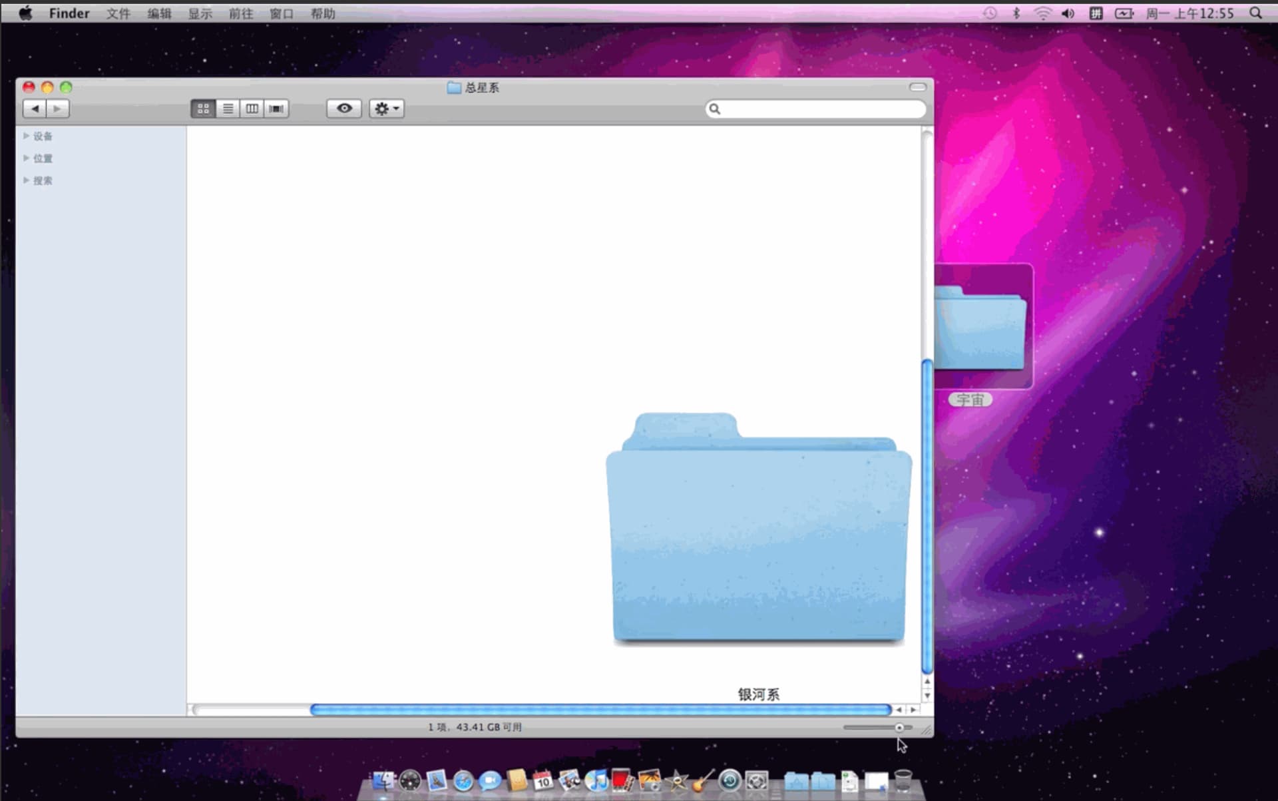Click the Time Machine menu bar icon
The height and width of the screenshot is (801, 1278).
(x=990, y=13)
